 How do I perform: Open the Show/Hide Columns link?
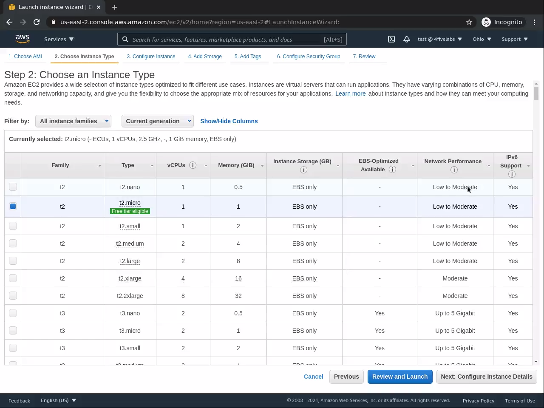(x=229, y=121)
